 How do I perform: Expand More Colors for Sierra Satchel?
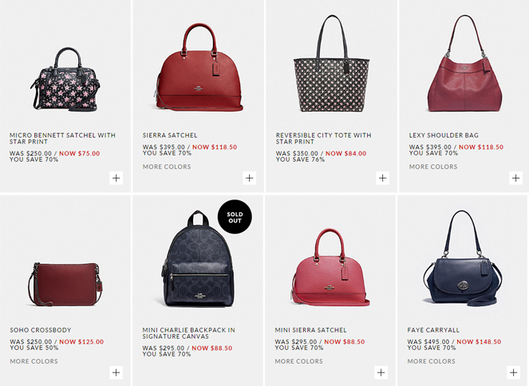coord(167,167)
